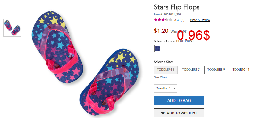This screenshot has width=253, height=118.
Task: Click the star rating icons
Action: (x=163, y=20)
